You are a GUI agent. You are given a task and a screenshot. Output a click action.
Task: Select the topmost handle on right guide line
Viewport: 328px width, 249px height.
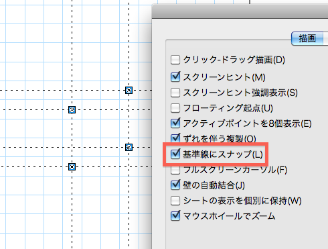point(129,91)
